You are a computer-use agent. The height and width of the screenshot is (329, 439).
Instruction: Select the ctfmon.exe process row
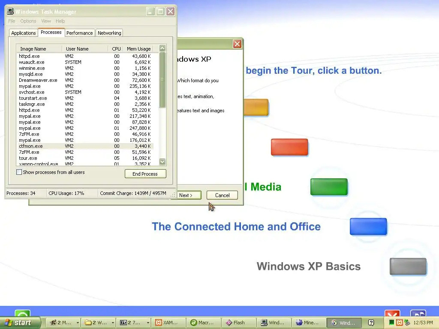tap(85, 146)
